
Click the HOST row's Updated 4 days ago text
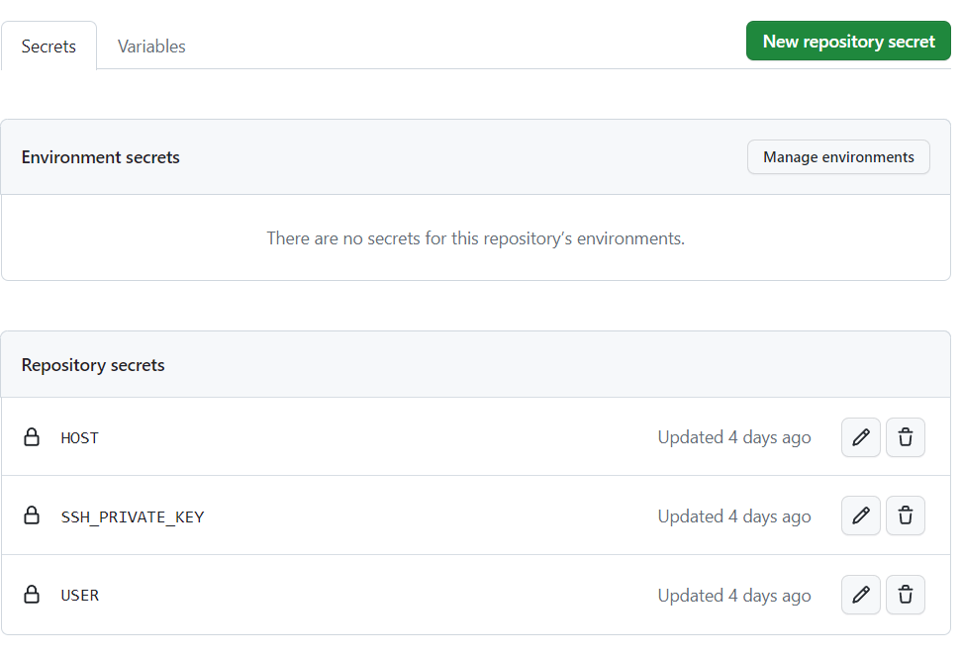tap(733, 437)
